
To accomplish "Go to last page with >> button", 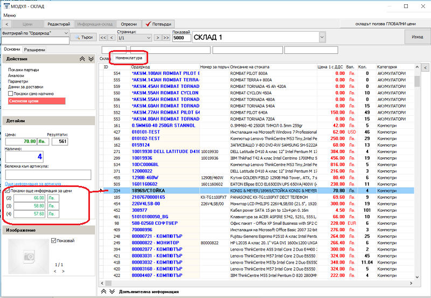I will 166,38.
